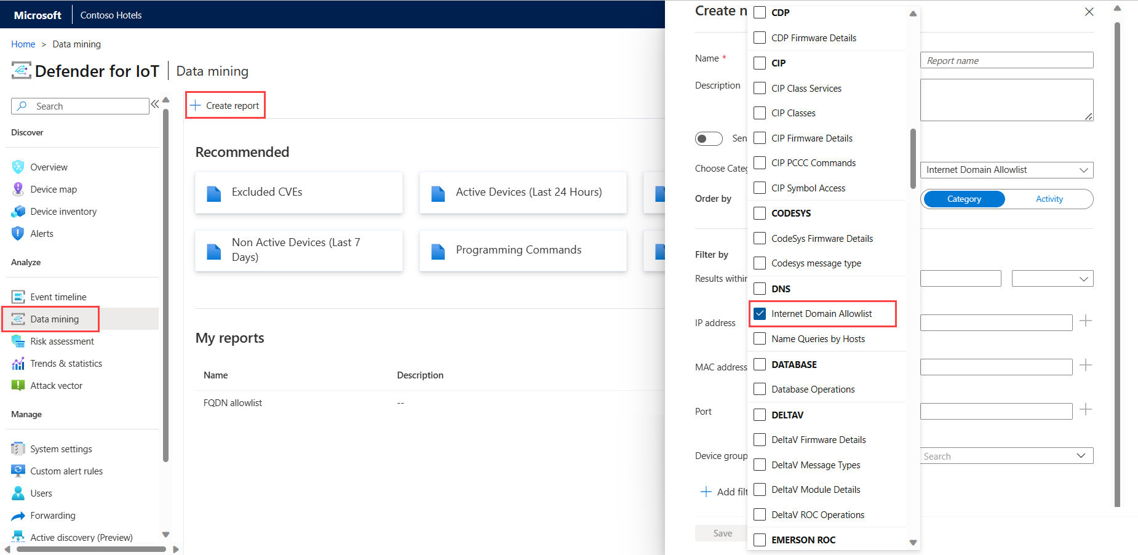Click the IP address input field
Image resolution: width=1138 pixels, height=555 pixels.
[996, 322]
